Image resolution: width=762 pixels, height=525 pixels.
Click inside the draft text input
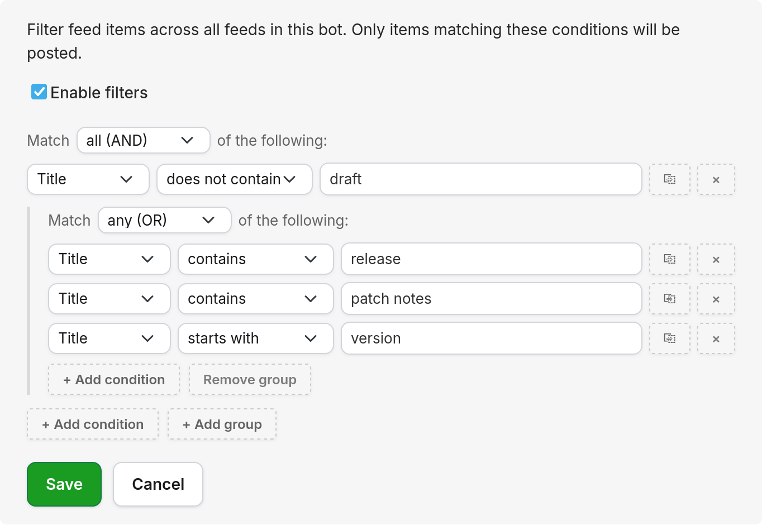(480, 179)
